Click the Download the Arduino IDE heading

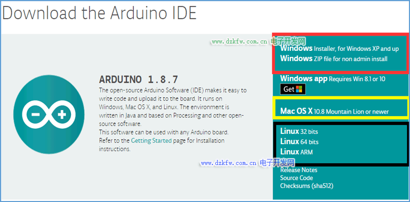pyautogui.click(x=99, y=13)
